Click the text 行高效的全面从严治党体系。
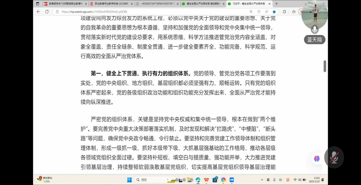The width and height of the screenshot is (361, 185). [x=113, y=56]
